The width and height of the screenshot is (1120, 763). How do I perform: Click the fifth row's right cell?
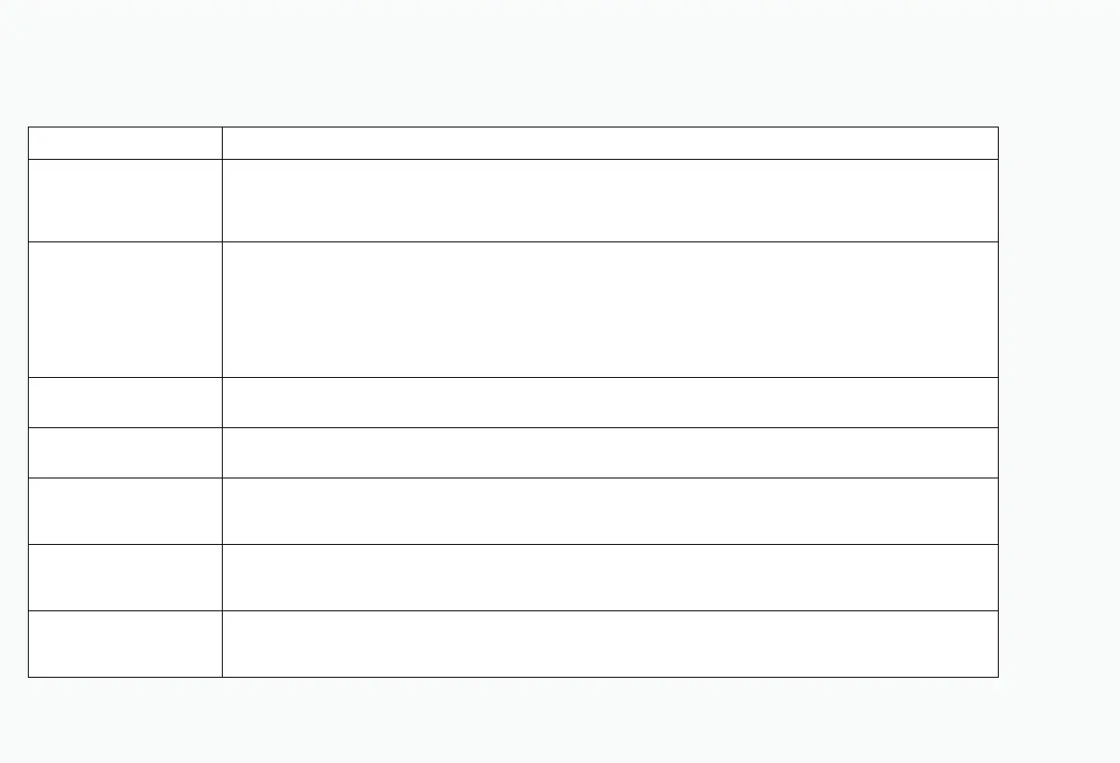(x=610, y=452)
